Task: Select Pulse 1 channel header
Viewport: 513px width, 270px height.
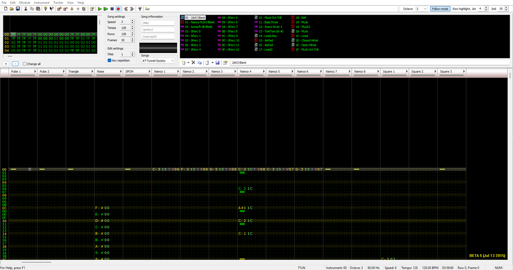Action: point(23,73)
